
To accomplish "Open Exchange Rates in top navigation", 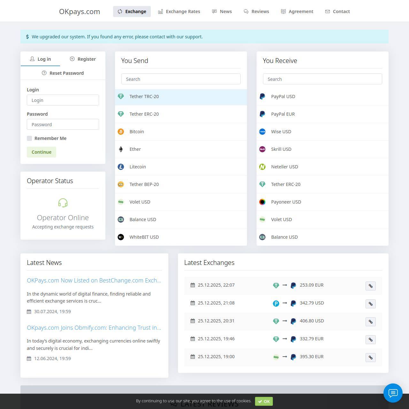I will click(x=179, y=12).
